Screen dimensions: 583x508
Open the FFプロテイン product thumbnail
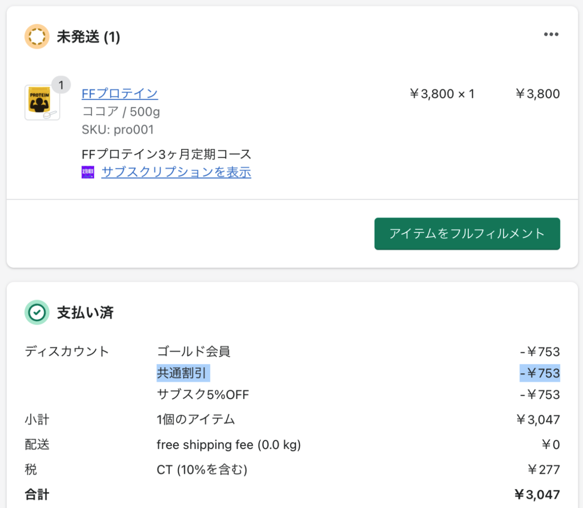[42, 103]
